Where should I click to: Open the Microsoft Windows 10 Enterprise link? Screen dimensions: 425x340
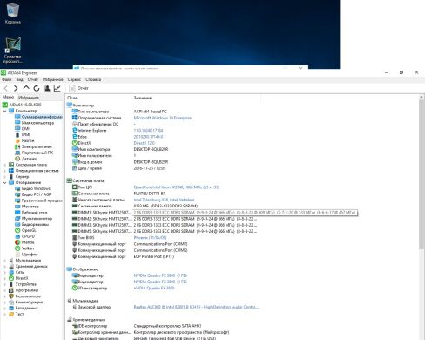click(162, 118)
